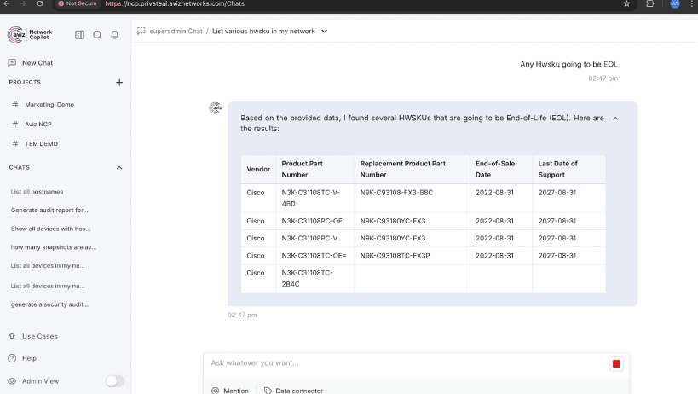This screenshot has width=698, height=394.
Task: Click the Help question mark icon
Action: 12,358
